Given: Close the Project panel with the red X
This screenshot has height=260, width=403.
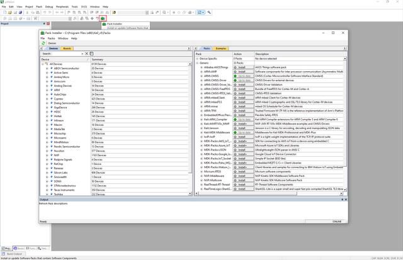Looking at the screenshot, I should point(48,24).
